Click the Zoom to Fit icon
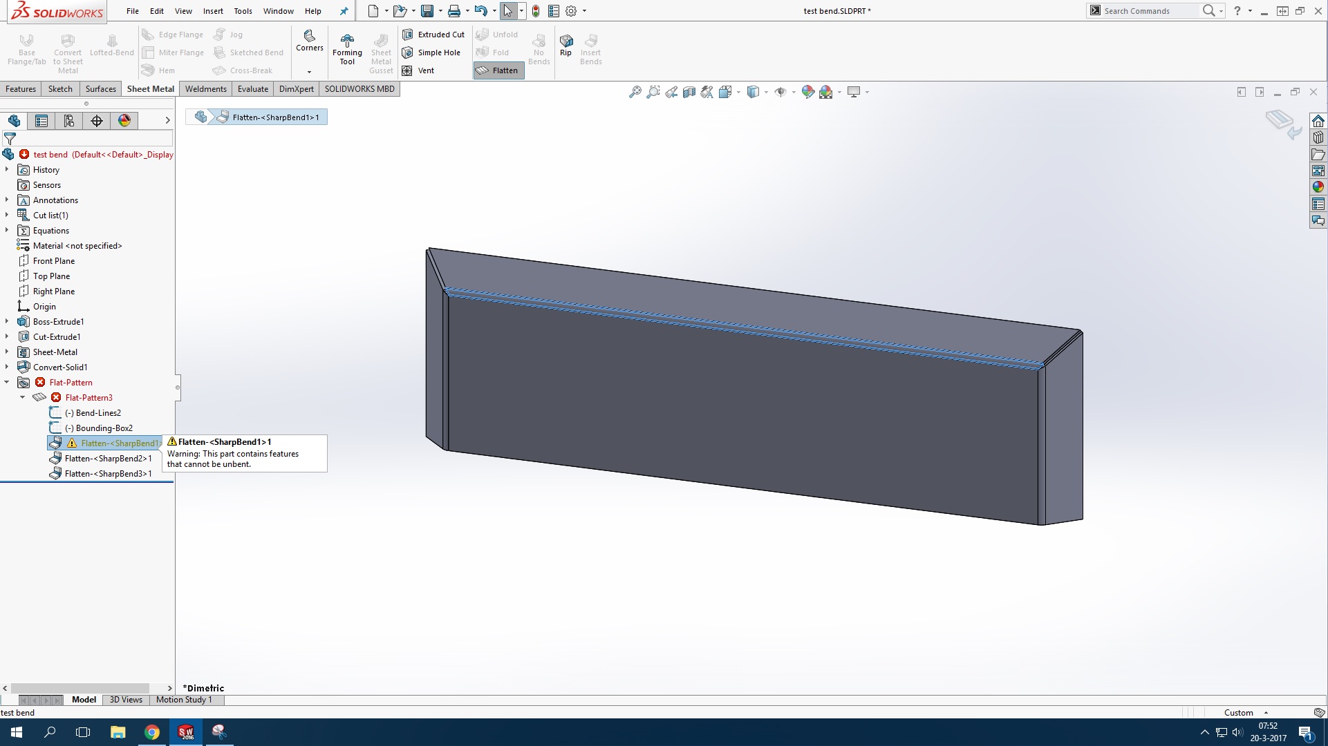Image resolution: width=1328 pixels, height=746 pixels. coord(635,92)
